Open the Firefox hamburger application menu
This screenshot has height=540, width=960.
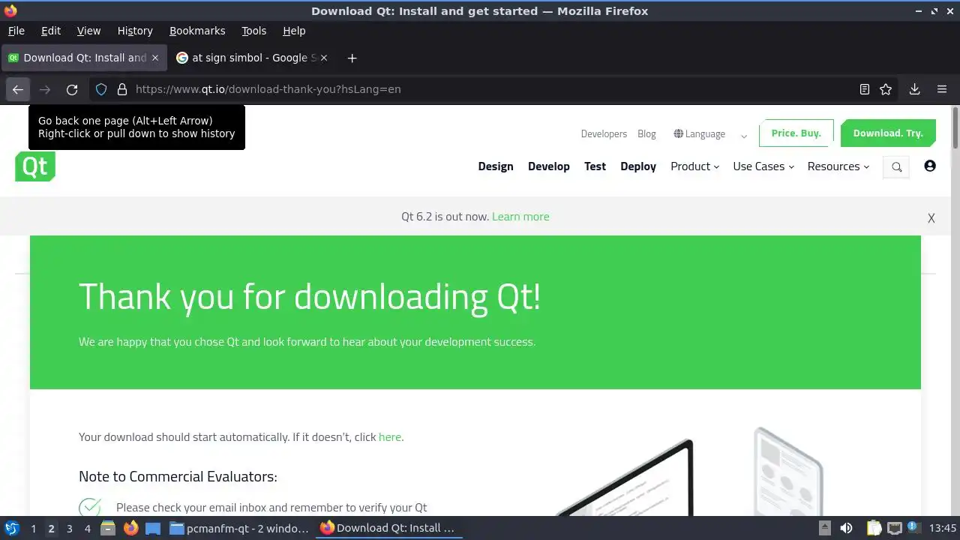point(942,89)
